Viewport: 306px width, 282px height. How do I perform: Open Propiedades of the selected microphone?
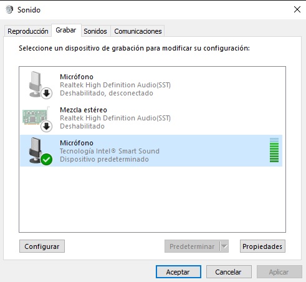tap(262, 246)
